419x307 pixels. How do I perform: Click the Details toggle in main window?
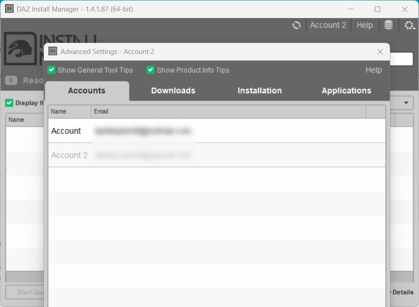coord(402,292)
